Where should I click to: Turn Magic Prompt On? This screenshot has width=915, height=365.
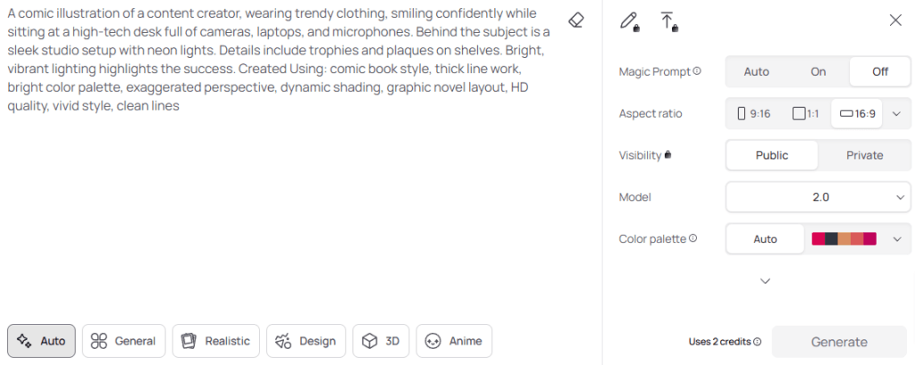818,71
